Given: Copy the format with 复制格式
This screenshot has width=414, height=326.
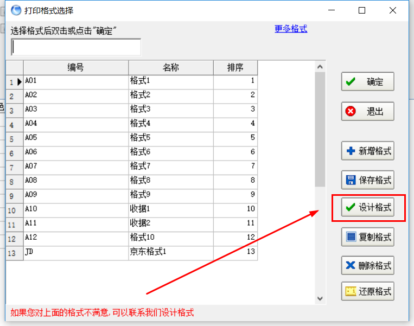Looking at the screenshot, I should click(x=367, y=237).
